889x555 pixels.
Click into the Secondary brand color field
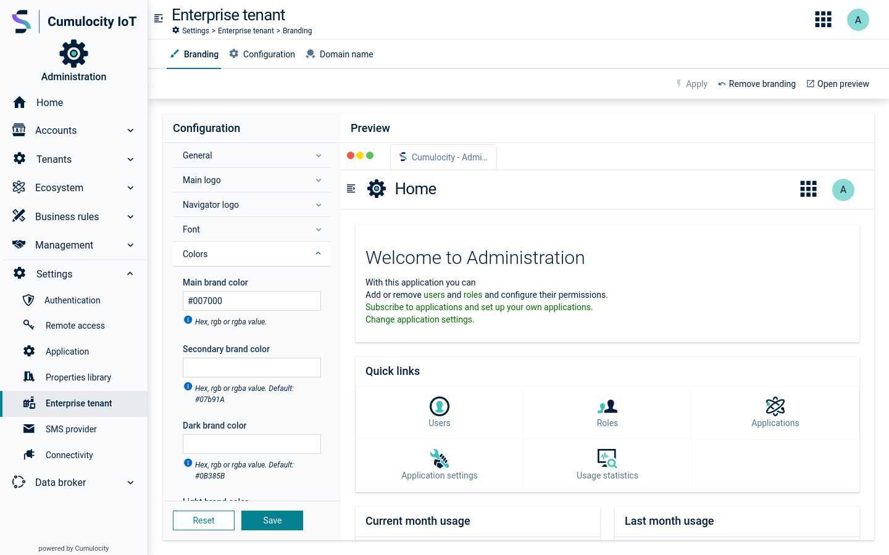coord(252,368)
